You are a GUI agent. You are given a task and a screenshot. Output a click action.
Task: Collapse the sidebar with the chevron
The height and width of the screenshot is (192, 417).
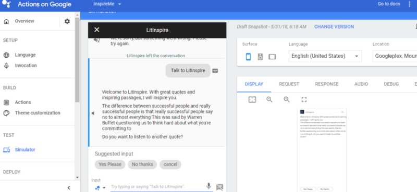69,188
